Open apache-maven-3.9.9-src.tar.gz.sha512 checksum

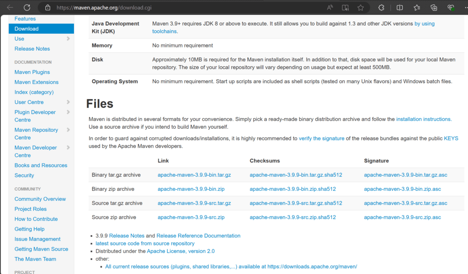tap(296, 203)
